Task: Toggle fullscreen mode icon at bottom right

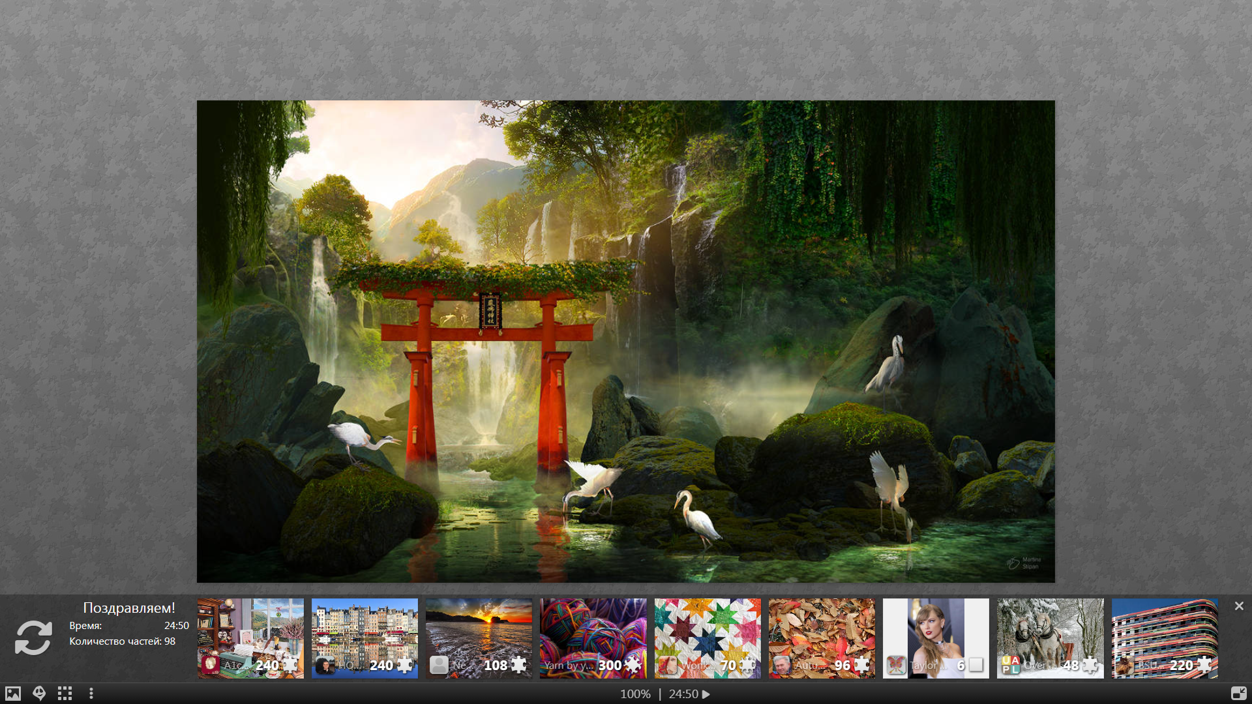Action: pyautogui.click(x=1238, y=694)
